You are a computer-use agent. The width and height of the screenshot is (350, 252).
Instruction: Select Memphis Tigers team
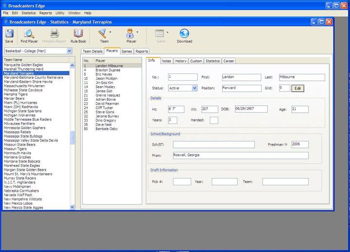tap(16, 94)
